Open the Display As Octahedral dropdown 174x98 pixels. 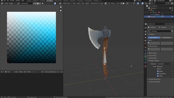[164, 64]
